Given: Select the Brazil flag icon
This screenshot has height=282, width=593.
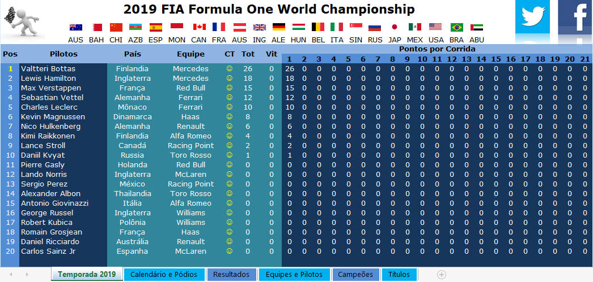Looking at the screenshot, I should [x=456, y=27].
